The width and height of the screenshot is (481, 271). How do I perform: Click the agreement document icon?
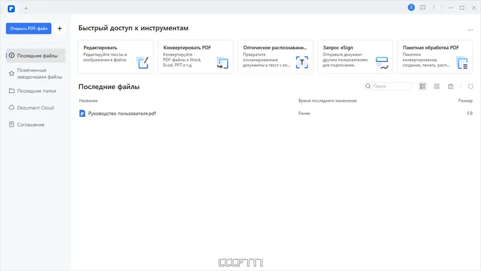tap(11, 125)
